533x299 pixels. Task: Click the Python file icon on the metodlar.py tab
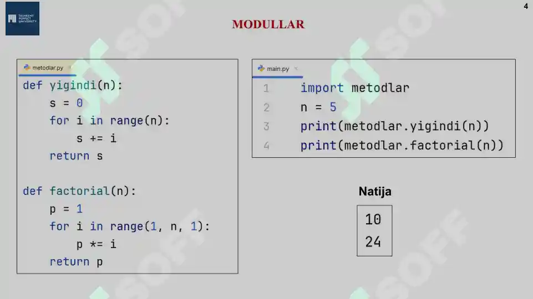click(x=27, y=68)
